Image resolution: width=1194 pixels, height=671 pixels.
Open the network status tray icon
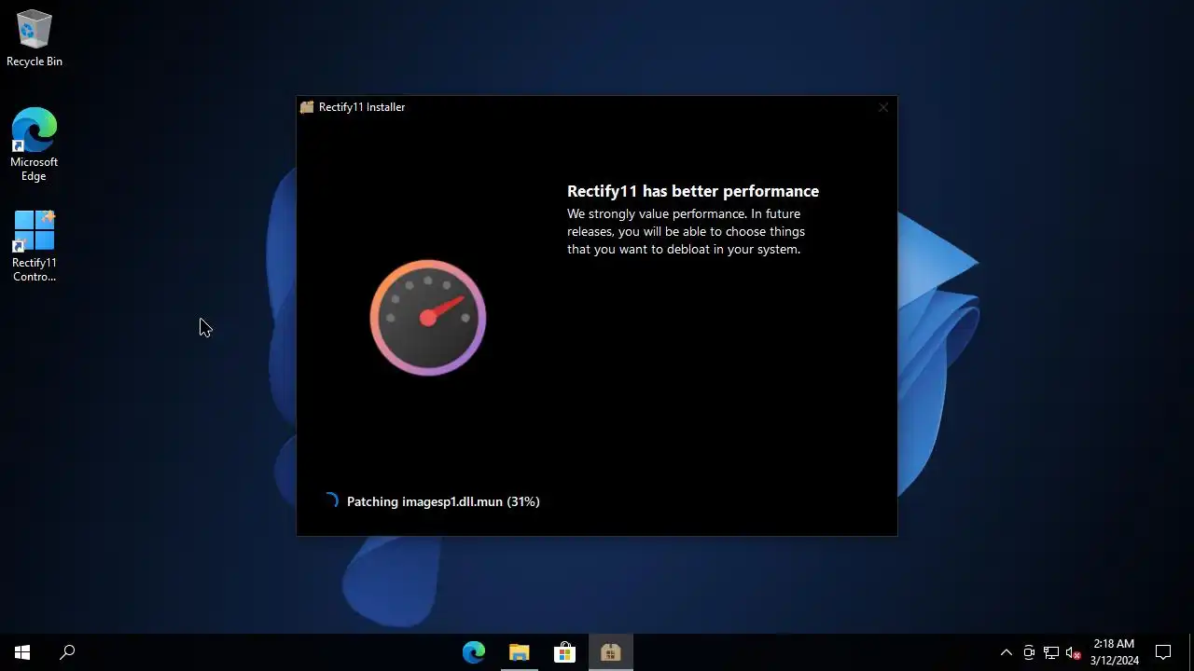pyautogui.click(x=1051, y=652)
